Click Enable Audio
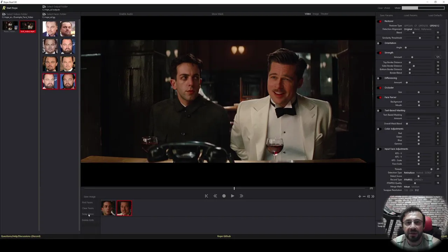Screen dimensions: 448x252 126,14
